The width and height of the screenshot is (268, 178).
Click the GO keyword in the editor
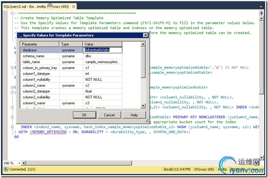[x=17, y=137]
